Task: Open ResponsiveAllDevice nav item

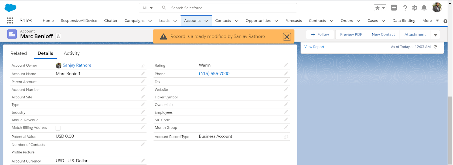Action: click(x=79, y=21)
